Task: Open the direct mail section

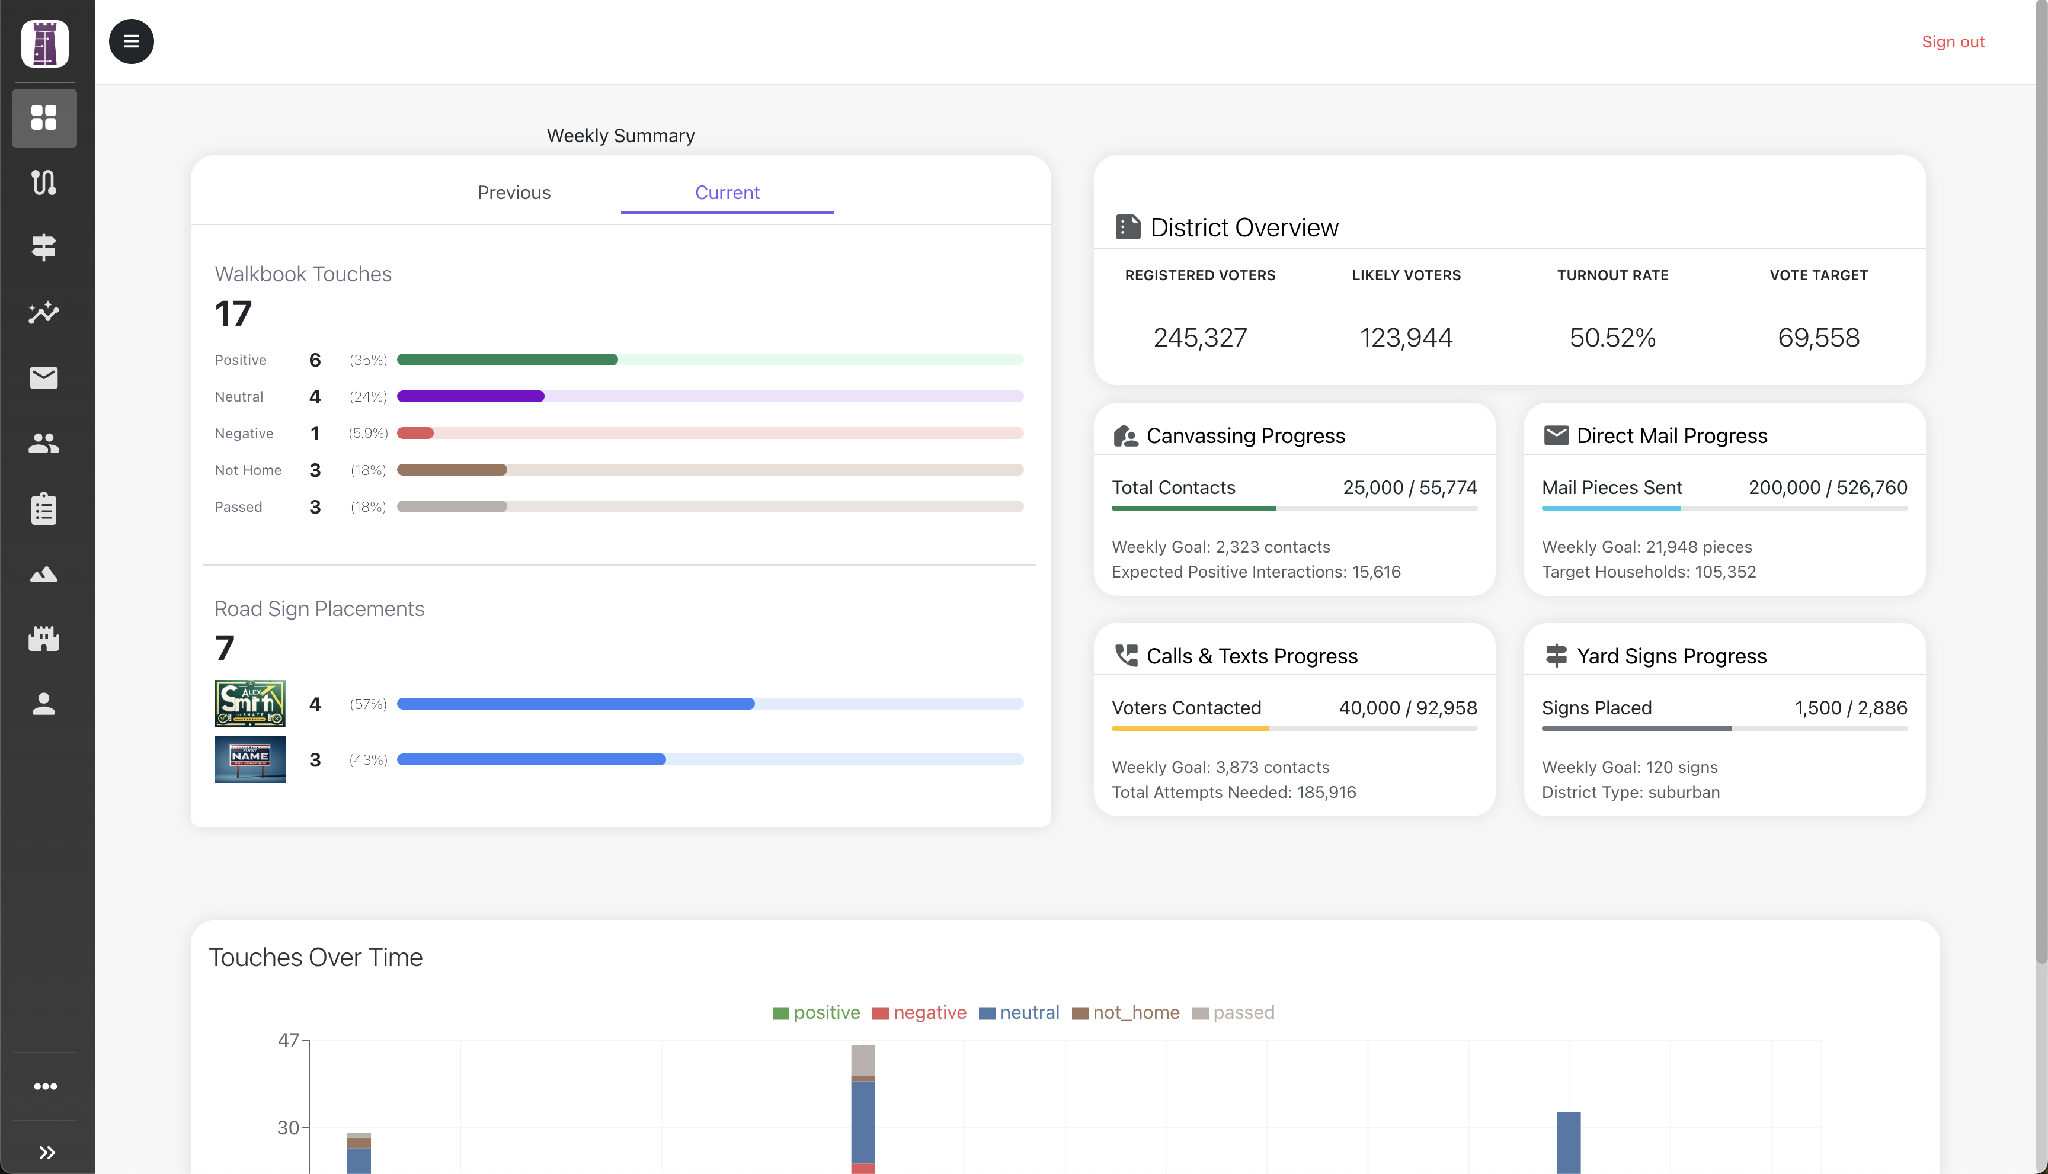Action: tap(44, 377)
